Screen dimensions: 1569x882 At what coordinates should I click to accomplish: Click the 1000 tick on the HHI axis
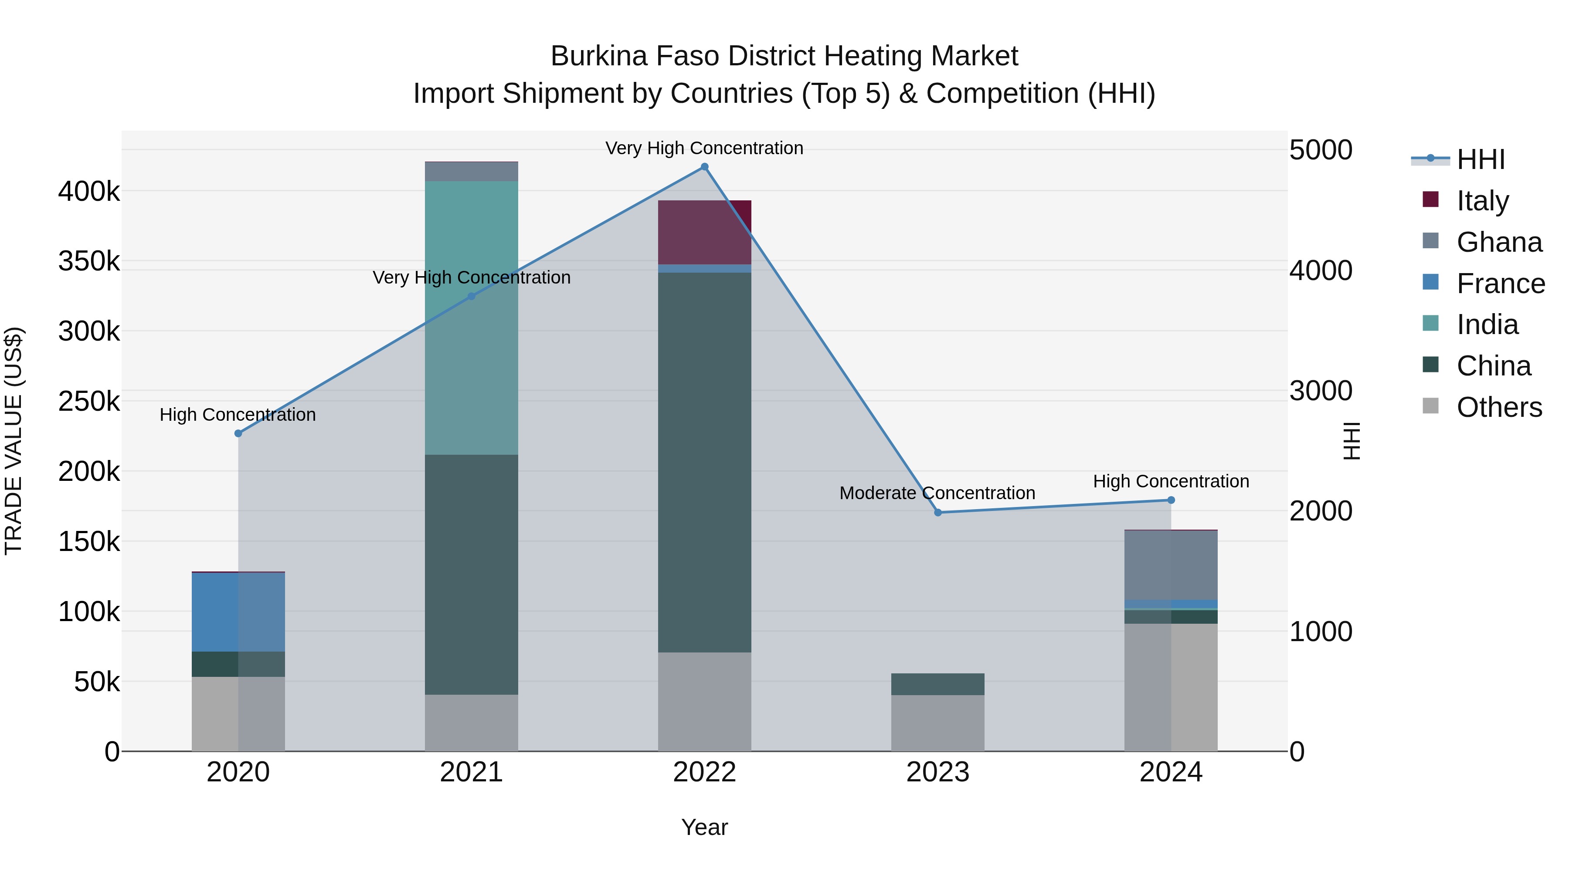pyautogui.click(x=1321, y=631)
